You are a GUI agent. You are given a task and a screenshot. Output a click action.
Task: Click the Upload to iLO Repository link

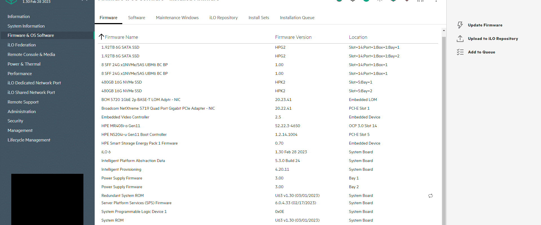coord(493,39)
